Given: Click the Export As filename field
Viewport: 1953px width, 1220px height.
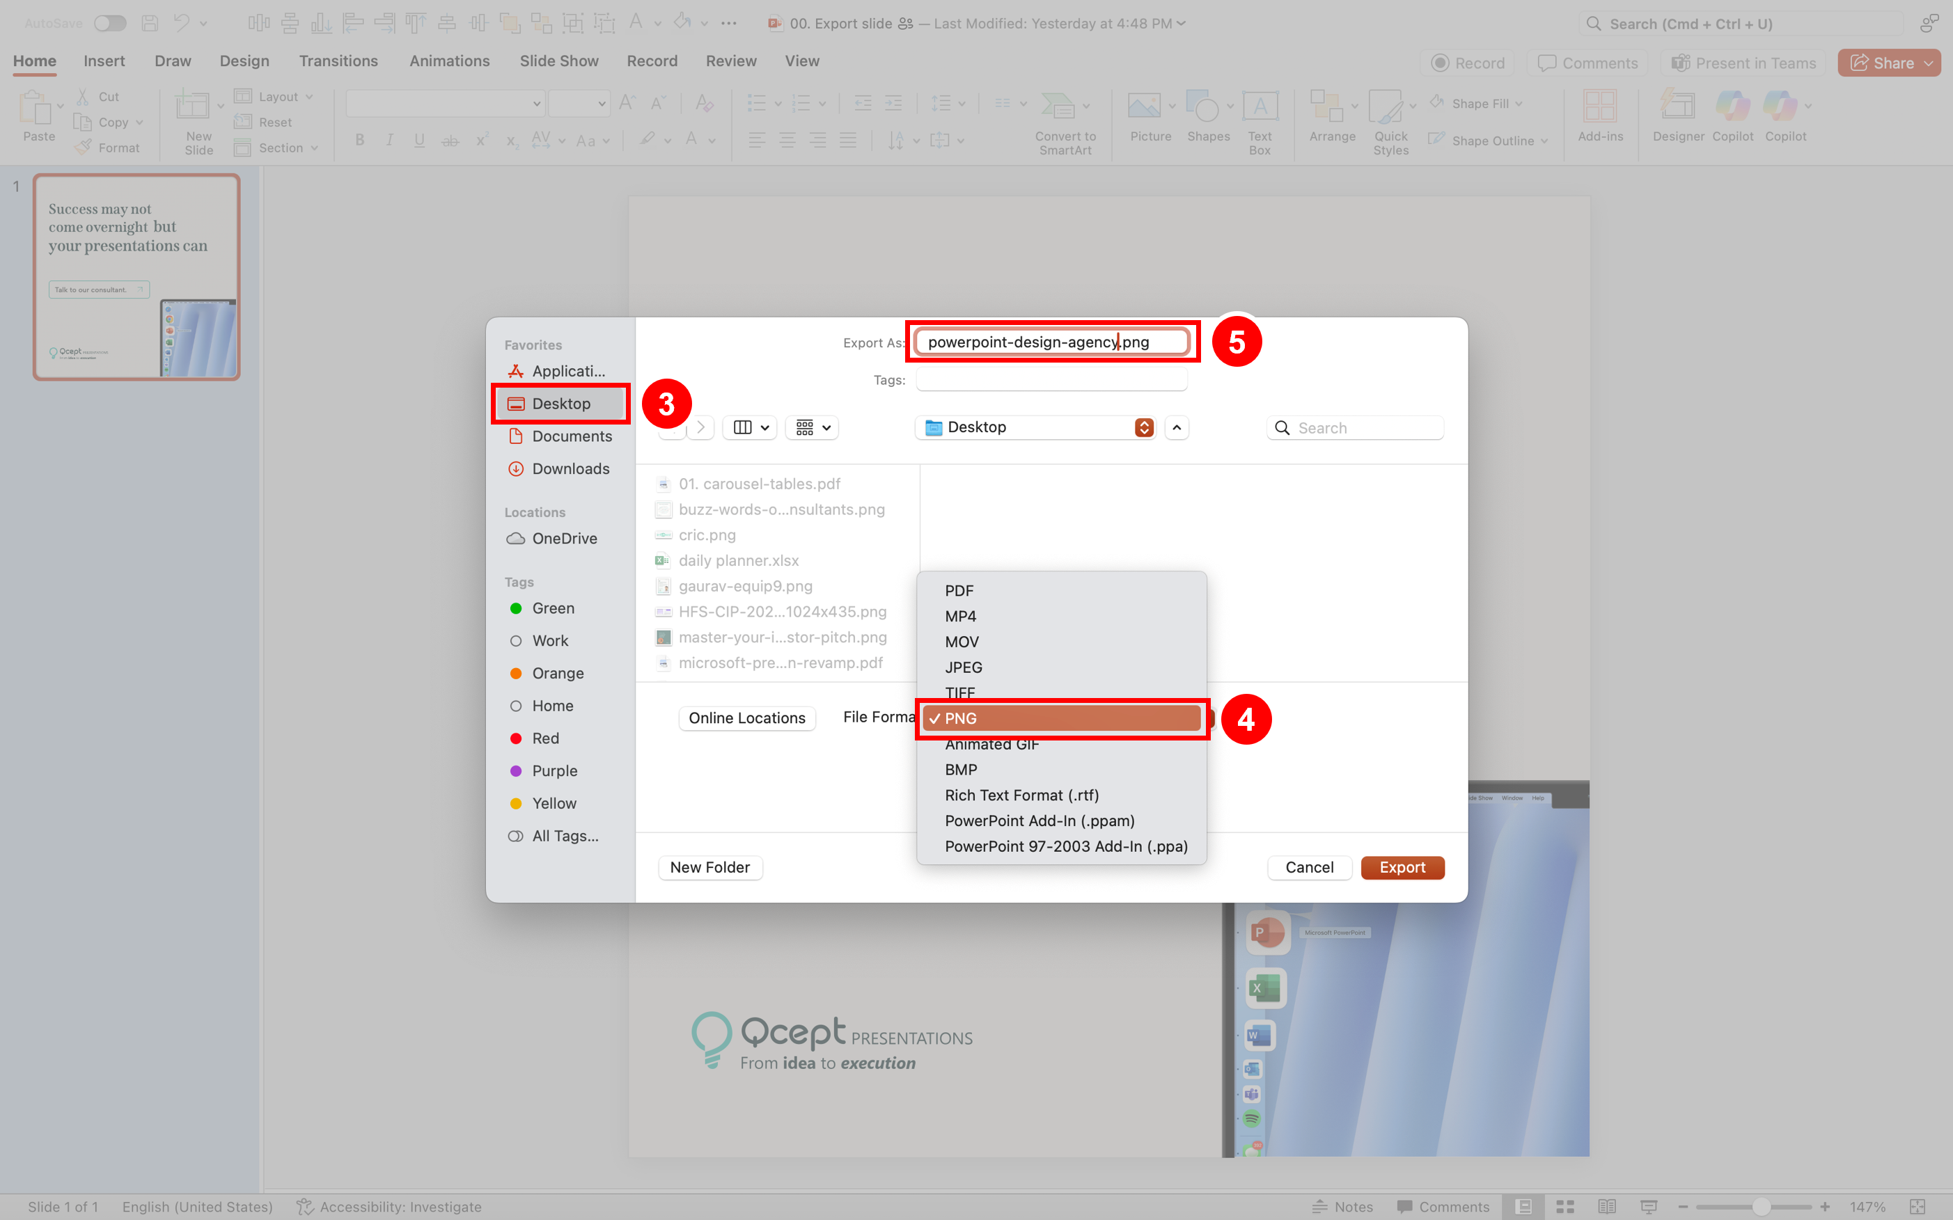Looking at the screenshot, I should (1051, 342).
